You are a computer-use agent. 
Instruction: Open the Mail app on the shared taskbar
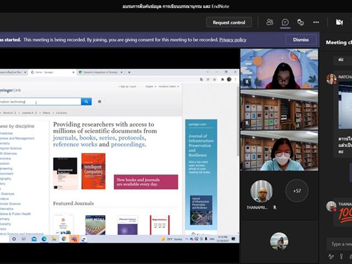click(x=34, y=239)
